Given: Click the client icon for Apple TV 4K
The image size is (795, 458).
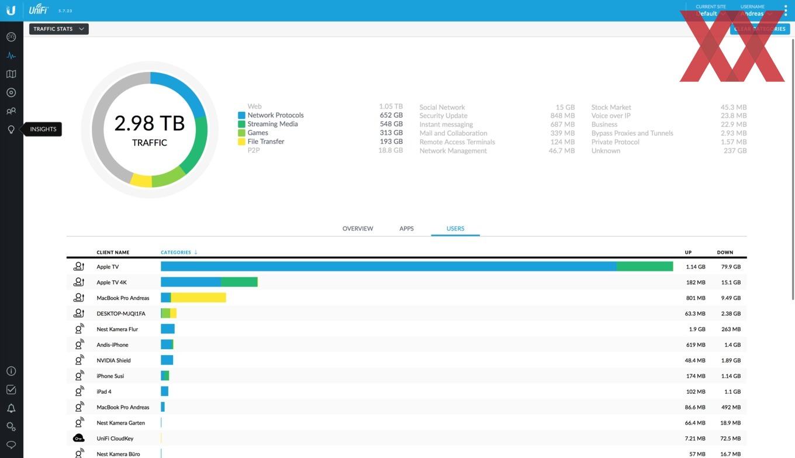Looking at the screenshot, I should click(79, 282).
